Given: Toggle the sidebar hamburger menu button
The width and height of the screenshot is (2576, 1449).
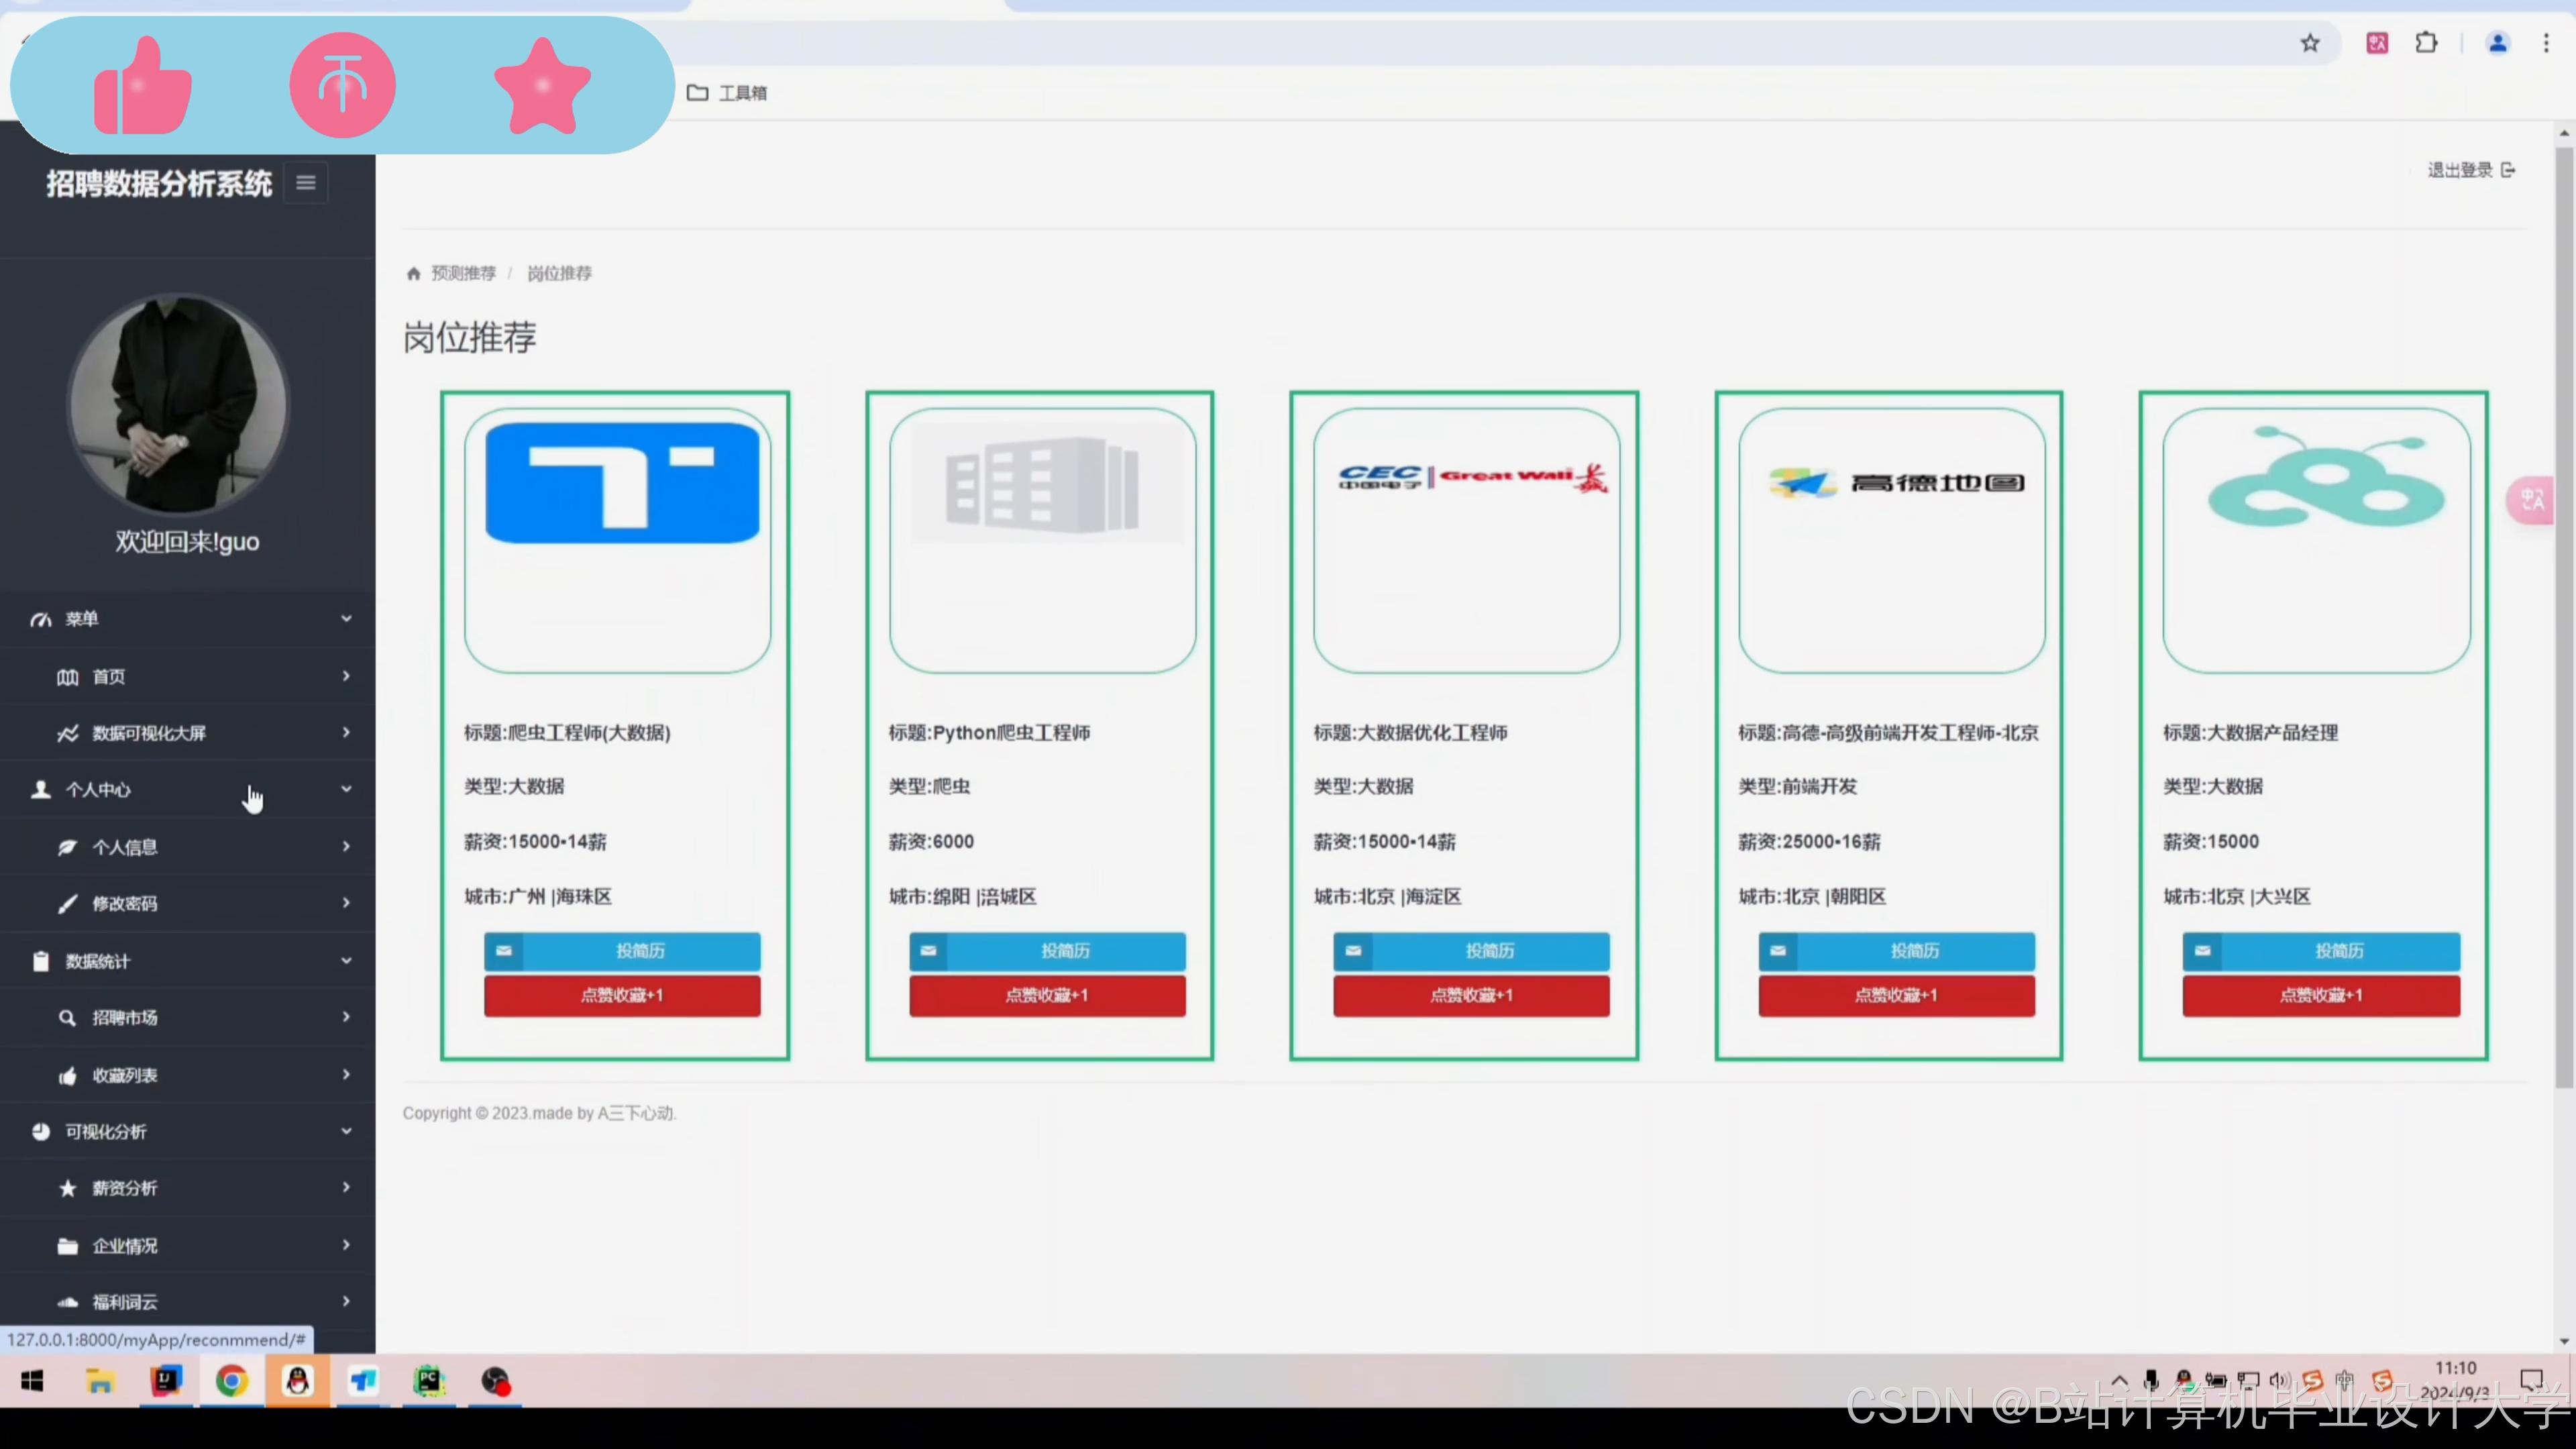Looking at the screenshot, I should click(306, 183).
